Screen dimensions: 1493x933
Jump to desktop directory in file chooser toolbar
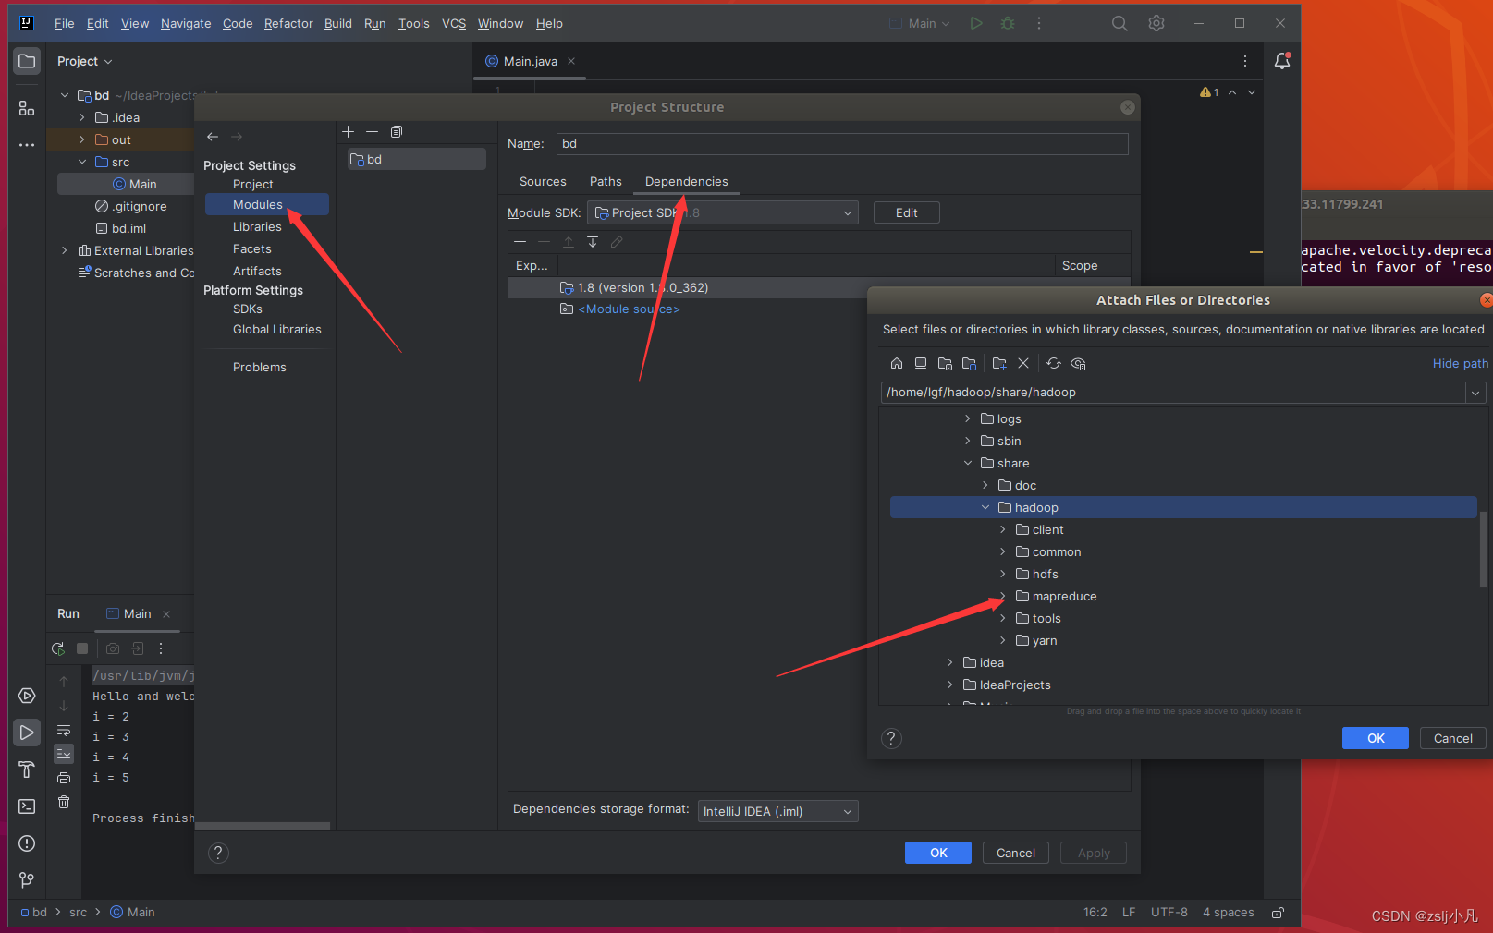point(921,364)
